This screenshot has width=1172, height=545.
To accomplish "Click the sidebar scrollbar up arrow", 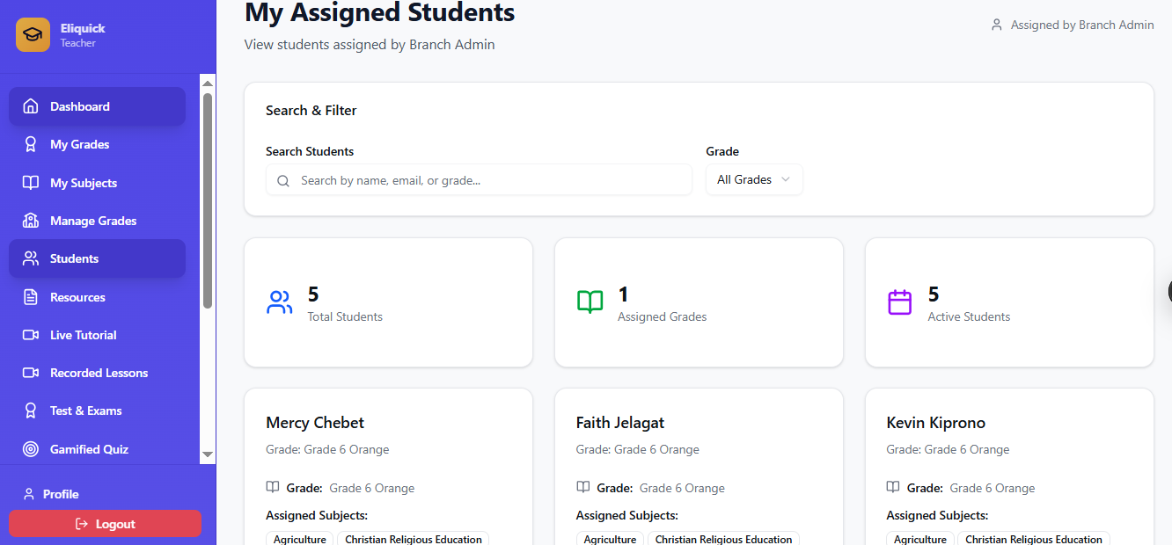I will coord(208,84).
